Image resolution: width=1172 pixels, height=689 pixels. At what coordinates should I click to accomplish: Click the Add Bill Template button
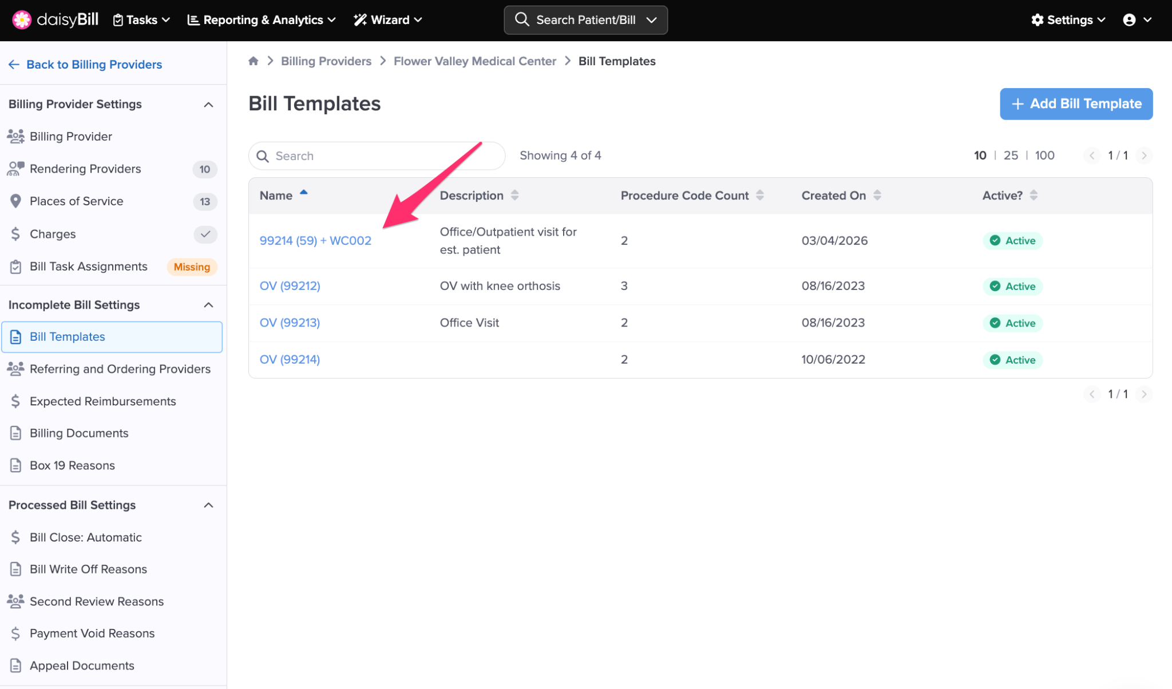[1076, 104]
